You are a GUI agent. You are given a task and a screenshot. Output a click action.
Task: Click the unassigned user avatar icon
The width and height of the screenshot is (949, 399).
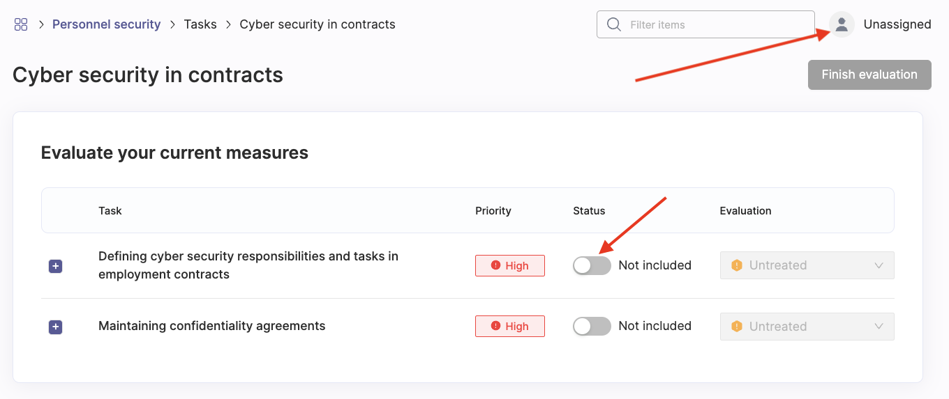(842, 24)
